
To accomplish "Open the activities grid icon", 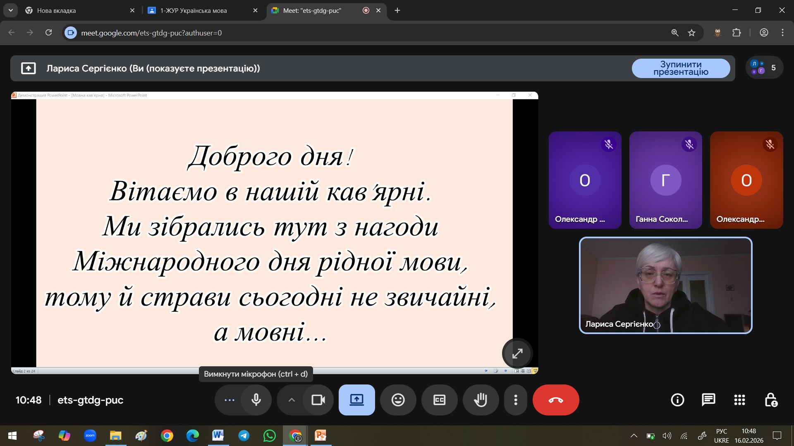I will [x=739, y=400].
